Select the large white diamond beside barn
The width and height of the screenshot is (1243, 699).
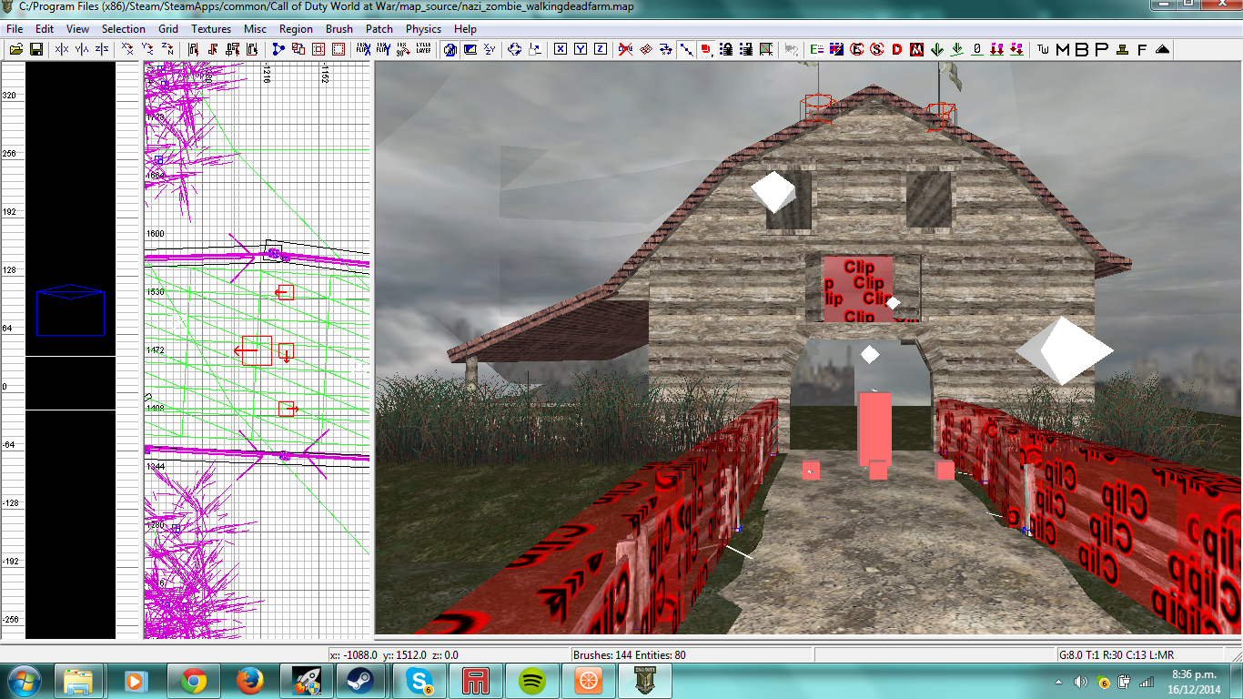pyautogui.click(x=1065, y=350)
